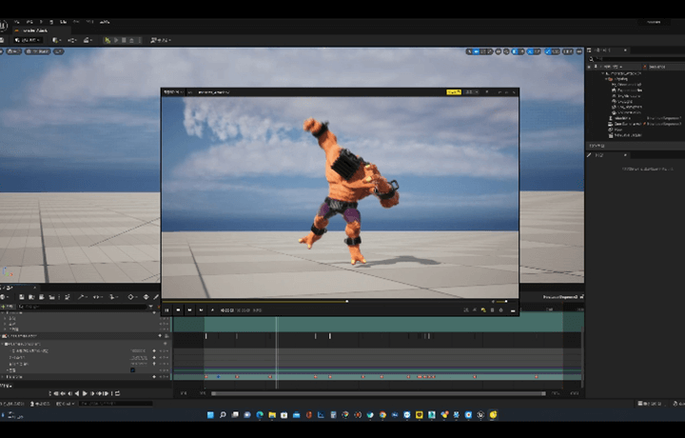Toggle grid snapping in the viewport toolbar
This screenshot has width=685, height=438.
[x=514, y=51]
